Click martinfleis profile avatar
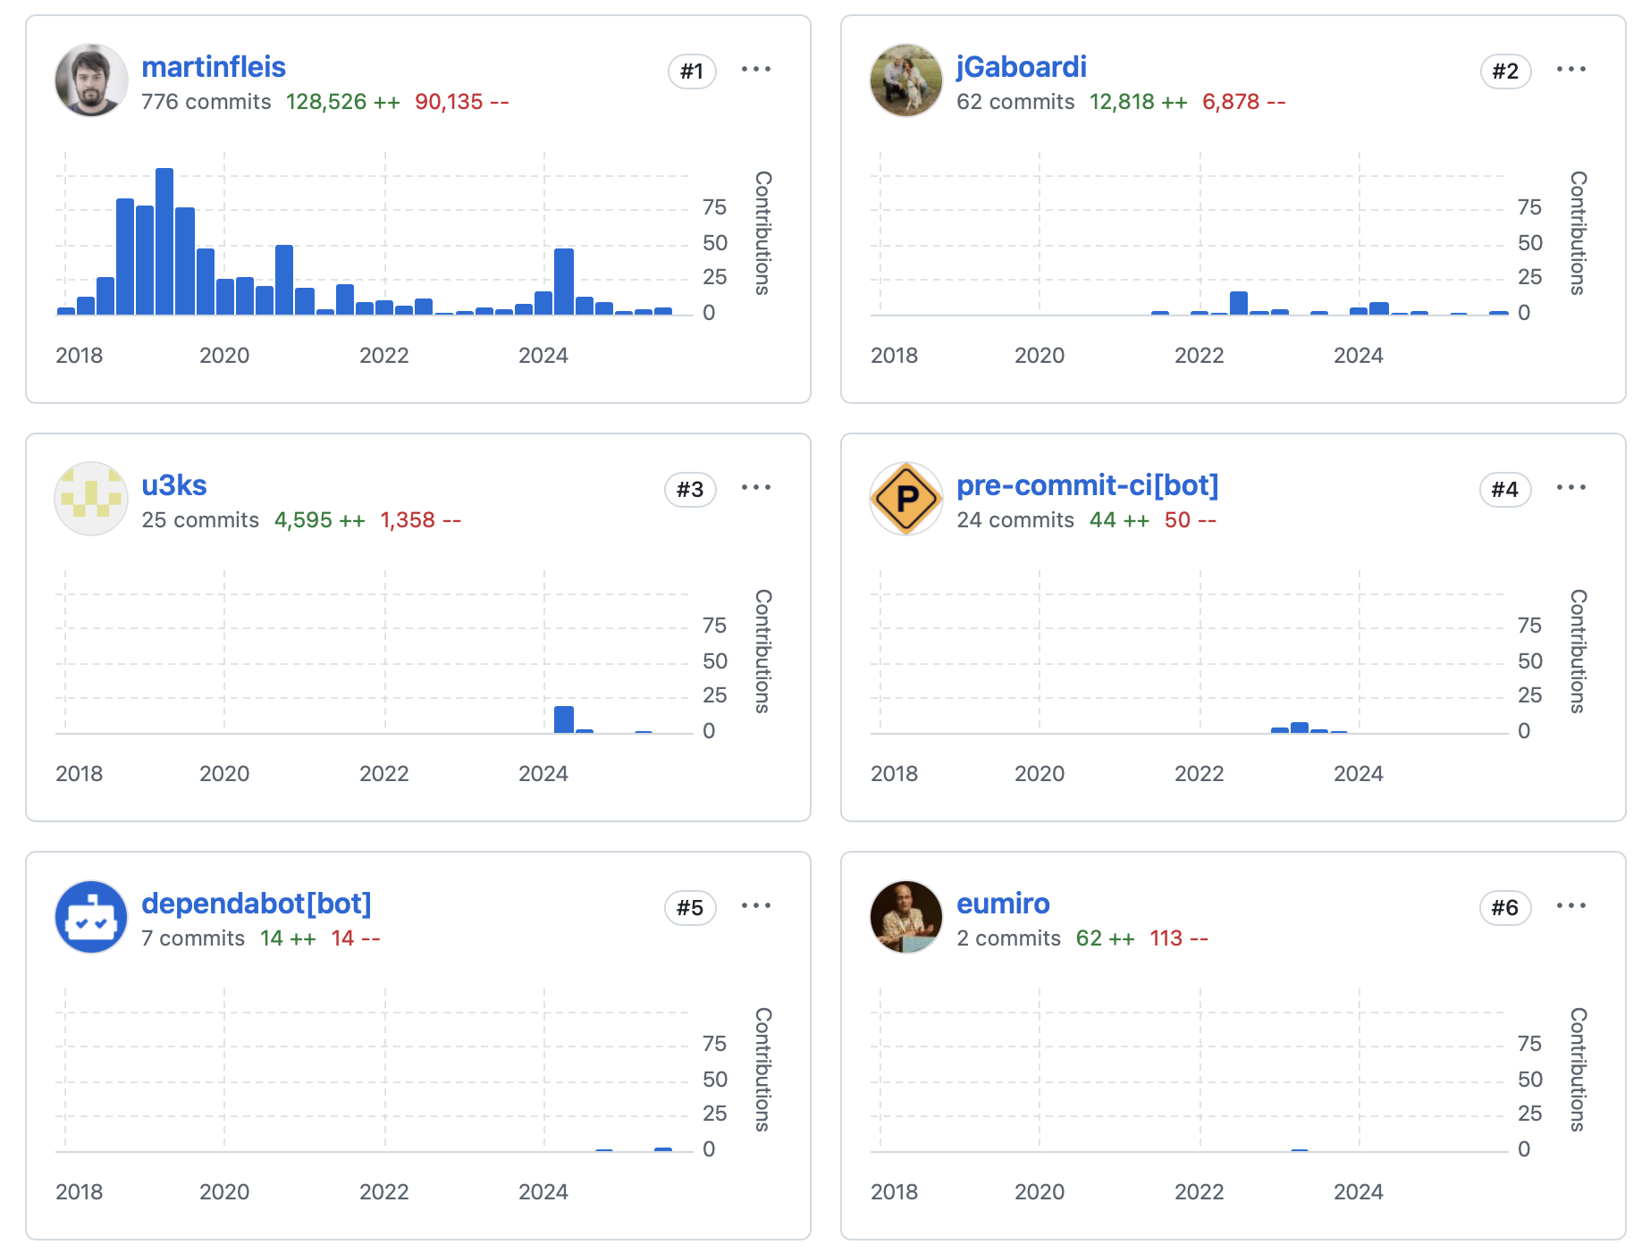This screenshot has width=1650, height=1253. pos(91,80)
